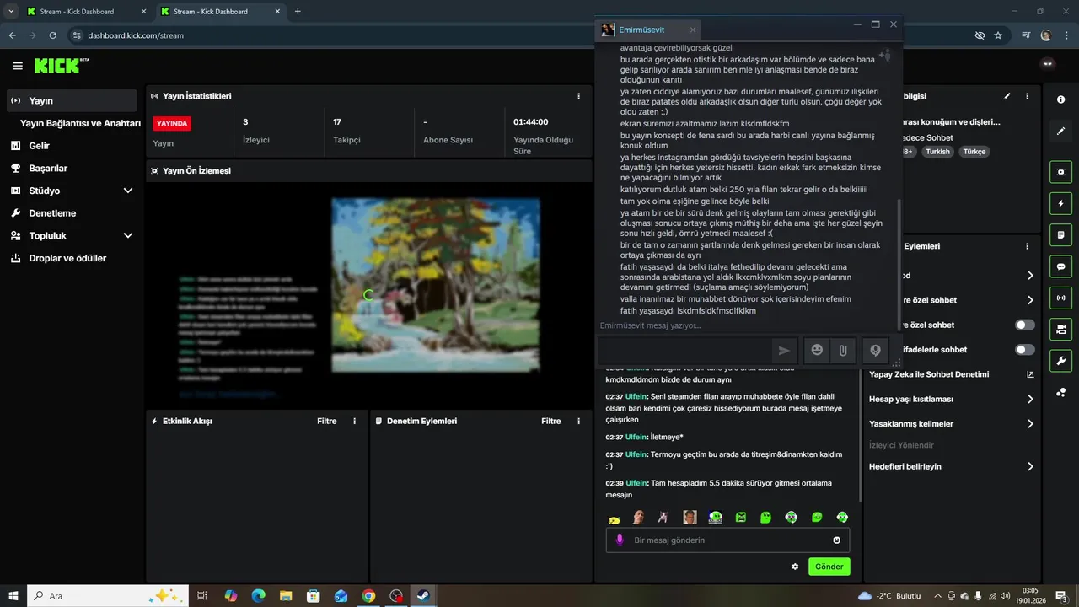The height and width of the screenshot is (607, 1079).
Task: Bookmark this page with star icon
Action: (998, 35)
